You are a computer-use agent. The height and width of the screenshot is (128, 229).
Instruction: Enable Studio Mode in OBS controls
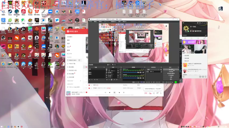coord(171,75)
